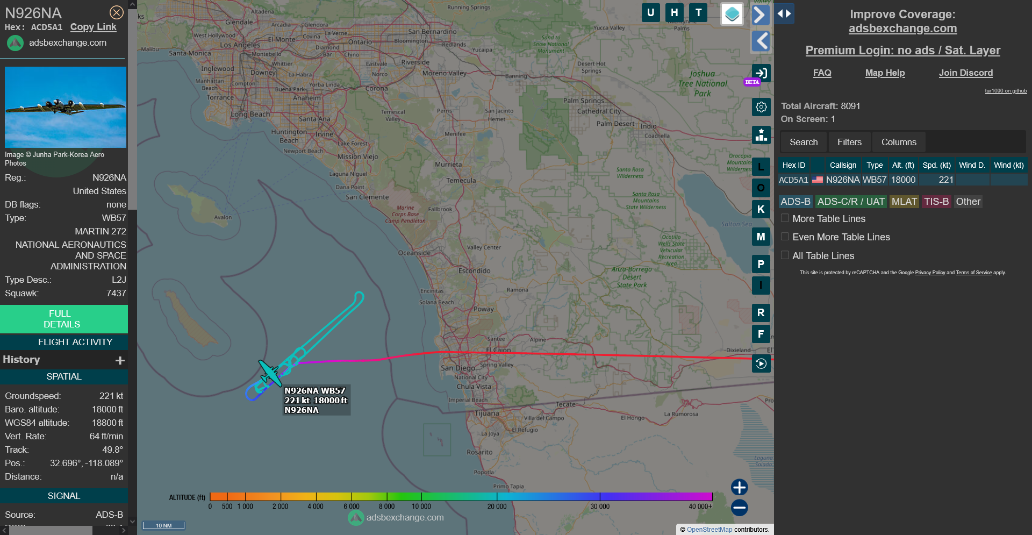Click the I map toggle button
Image resolution: width=1032 pixels, height=535 pixels.
[761, 285]
